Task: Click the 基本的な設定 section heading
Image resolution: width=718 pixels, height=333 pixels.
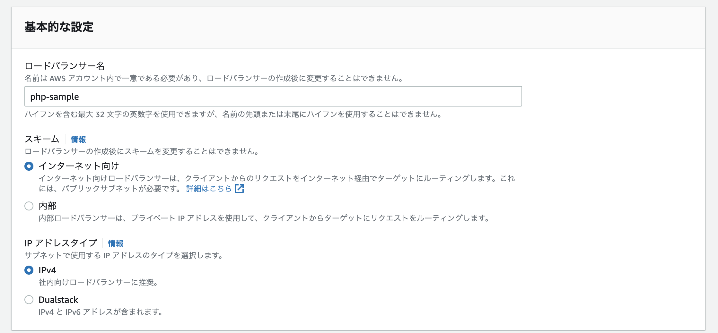Action: [59, 27]
